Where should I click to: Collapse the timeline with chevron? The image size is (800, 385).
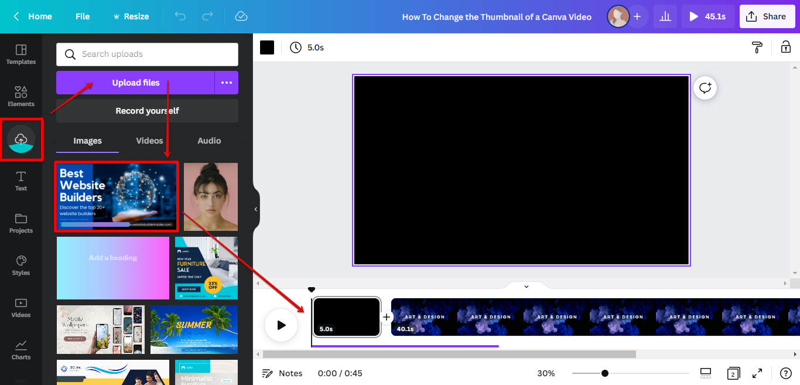click(526, 287)
